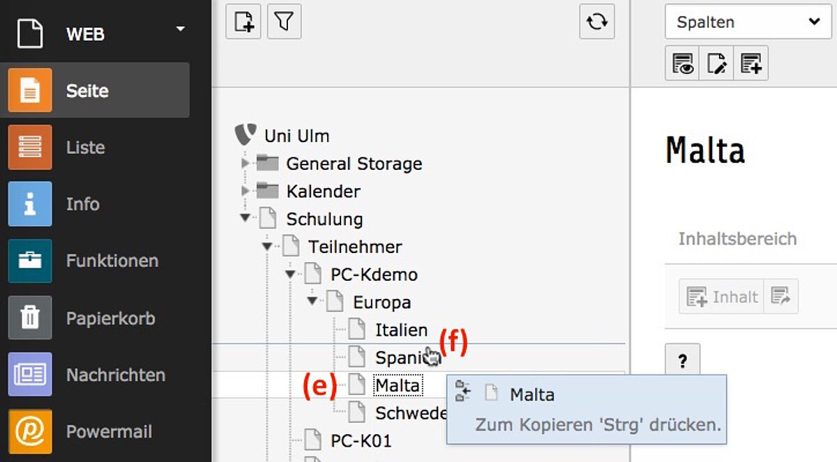Open the Papierkorb recycler module

click(95, 318)
